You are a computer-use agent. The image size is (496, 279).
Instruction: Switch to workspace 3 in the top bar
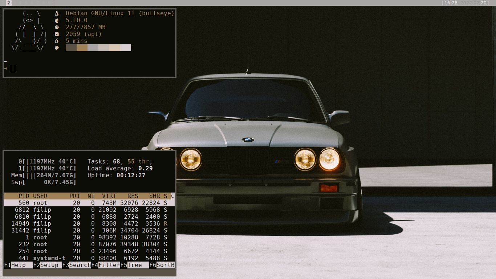click(x=15, y=3)
